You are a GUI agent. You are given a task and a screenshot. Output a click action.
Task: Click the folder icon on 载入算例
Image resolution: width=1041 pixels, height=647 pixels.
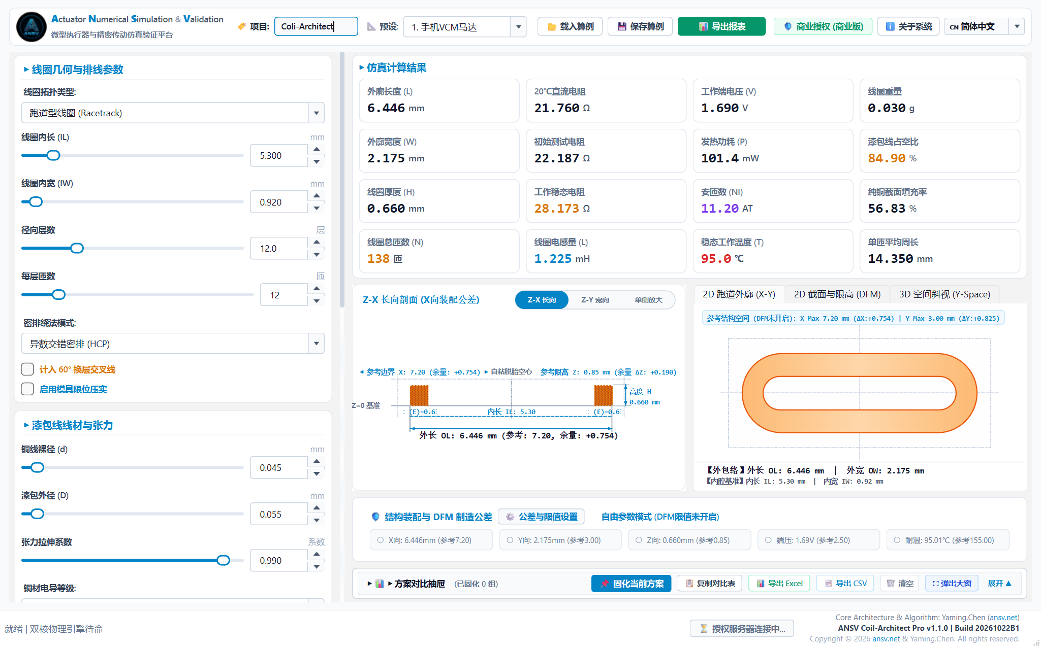pyautogui.click(x=552, y=27)
